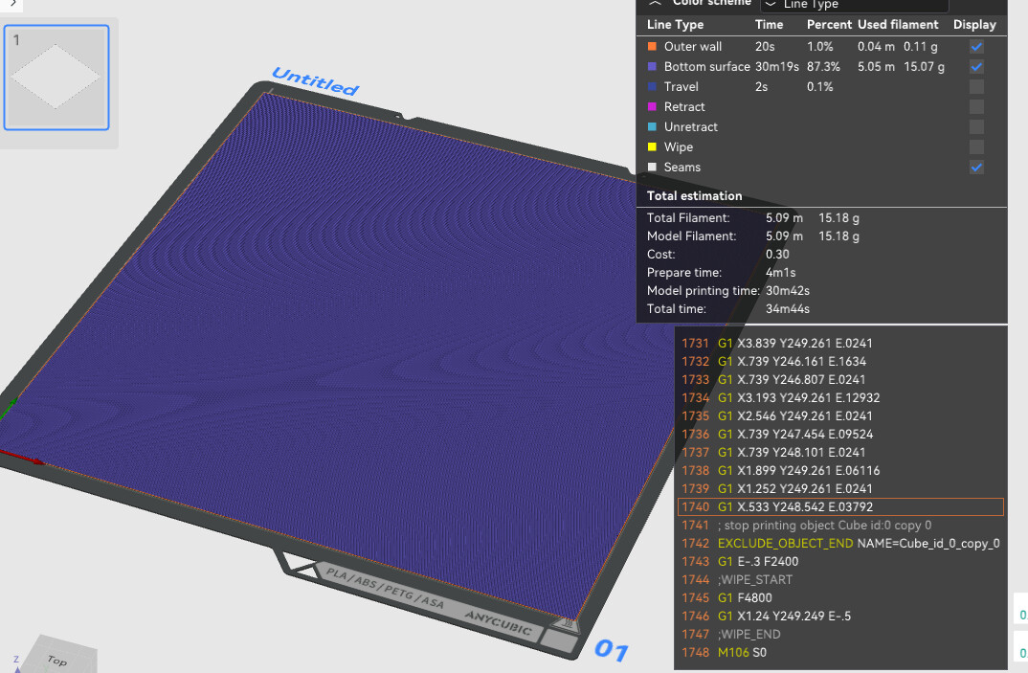
Task: Click the Retract magenta color swatch
Action: (652, 107)
